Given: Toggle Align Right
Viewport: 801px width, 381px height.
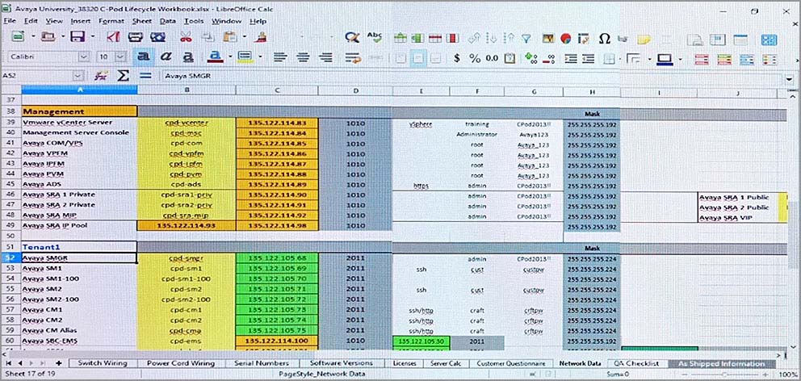Looking at the screenshot, I should (x=325, y=57).
